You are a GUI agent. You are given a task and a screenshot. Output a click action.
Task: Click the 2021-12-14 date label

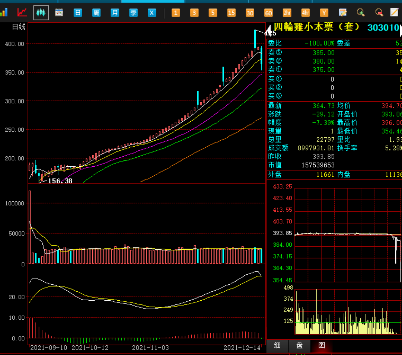click(242, 348)
